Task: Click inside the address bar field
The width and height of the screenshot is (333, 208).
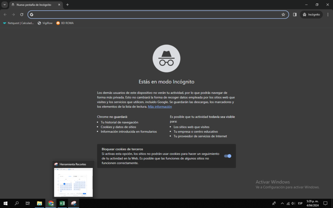Action: [x=156, y=15]
